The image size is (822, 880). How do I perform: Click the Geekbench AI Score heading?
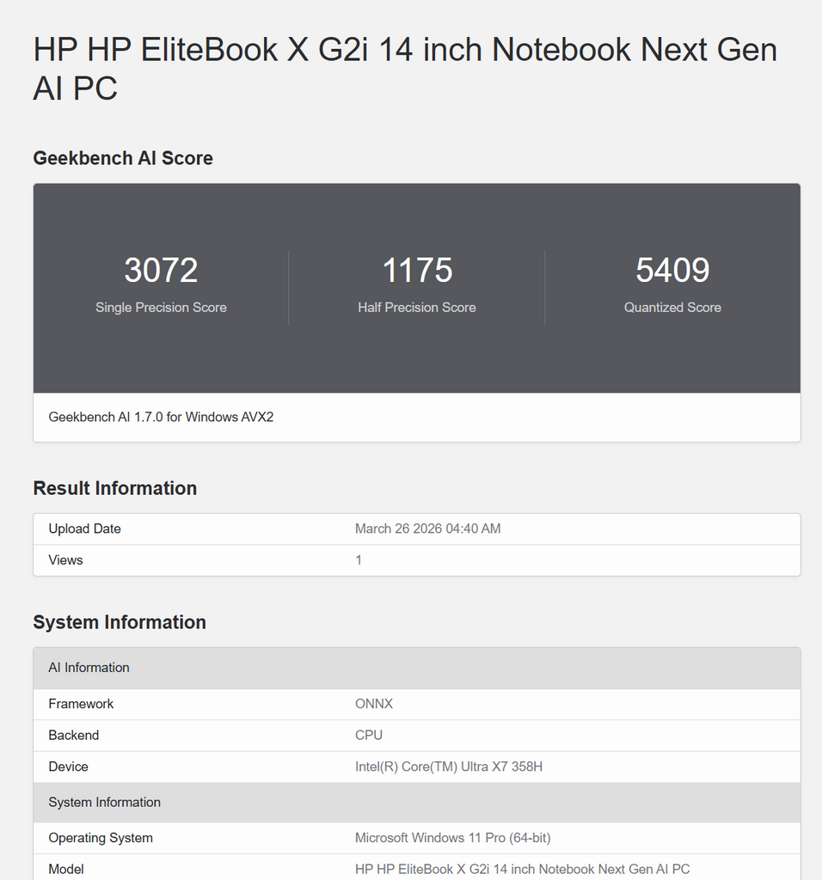[123, 158]
